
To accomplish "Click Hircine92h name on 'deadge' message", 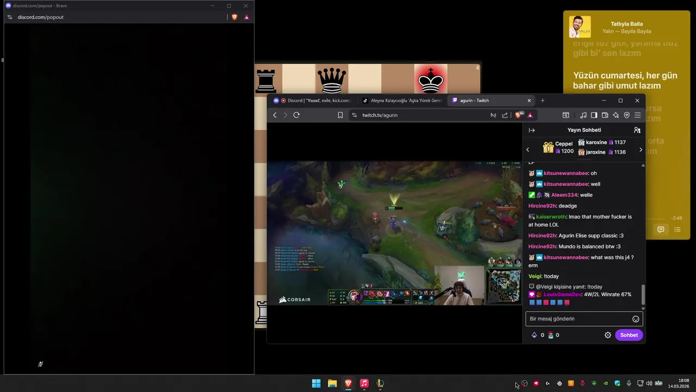I will coord(542,206).
